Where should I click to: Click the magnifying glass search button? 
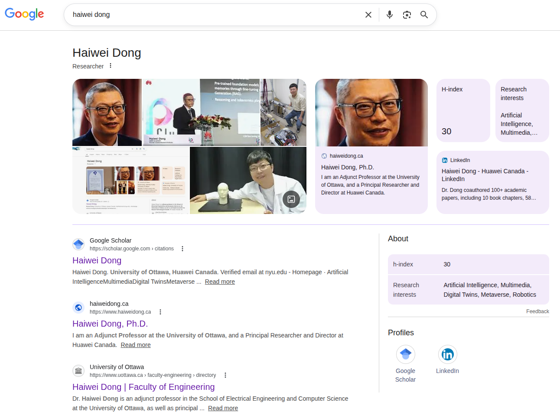pyautogui.click(x=424, y=15)
